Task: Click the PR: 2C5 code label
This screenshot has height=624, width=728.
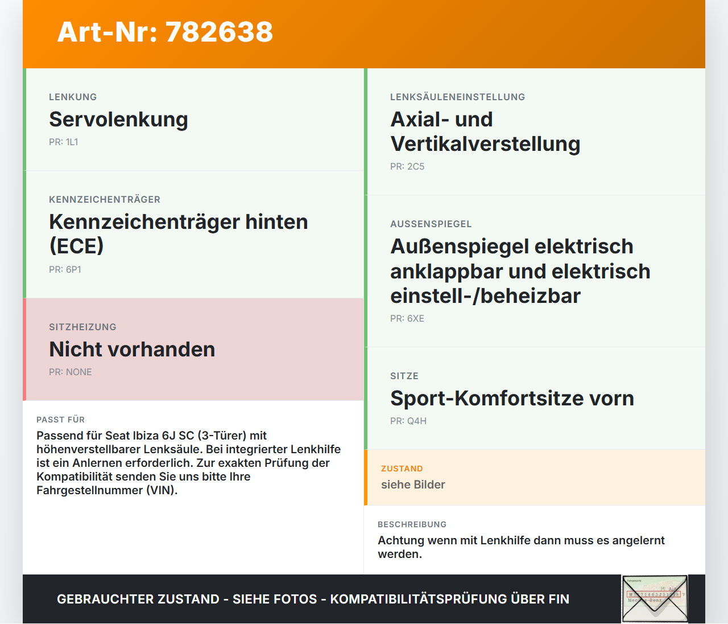Action: pos(407,167)
